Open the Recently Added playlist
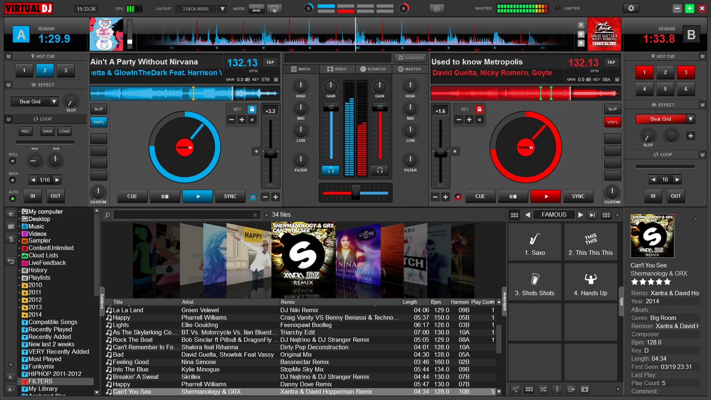The image size is (711, 400). pos(49,337)
